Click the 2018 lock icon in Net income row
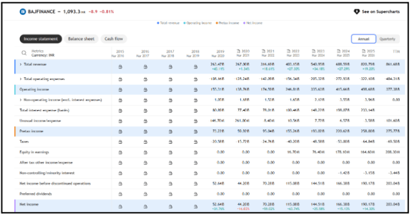 pos(196,207)
